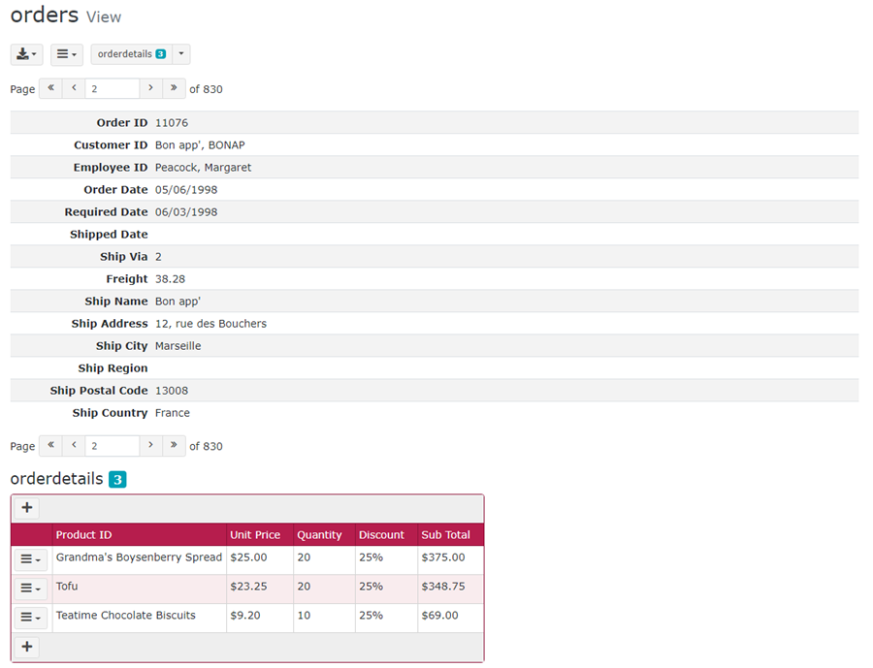Expand the orderdetails caret dropdown
This screenshot has height=668, width=873.
coord(181,54)
